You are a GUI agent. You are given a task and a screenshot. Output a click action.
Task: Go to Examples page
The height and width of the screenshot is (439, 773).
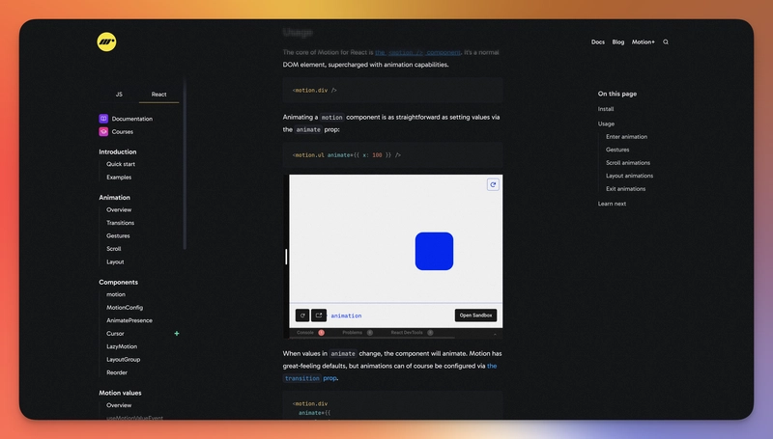coord(119,178)
